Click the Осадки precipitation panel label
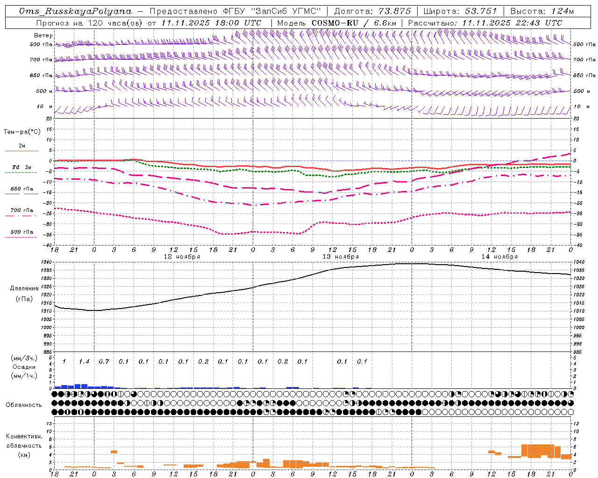 (24, 367)
